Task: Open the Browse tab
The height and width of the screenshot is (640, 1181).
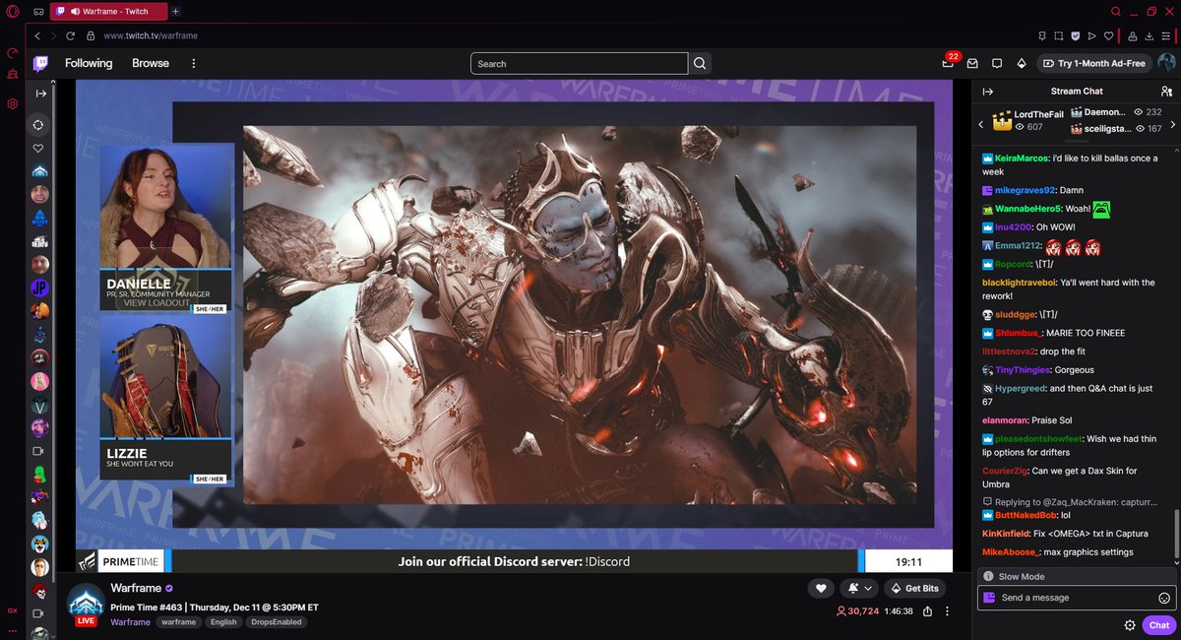Action: [x=151, y=63]
